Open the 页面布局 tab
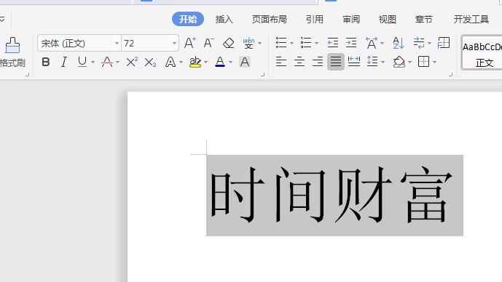 270,20
